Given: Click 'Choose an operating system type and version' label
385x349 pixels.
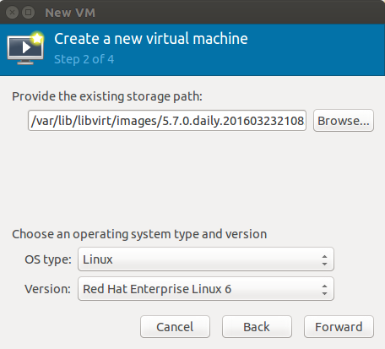Looking at the screenshot, I should coord(139,234).
